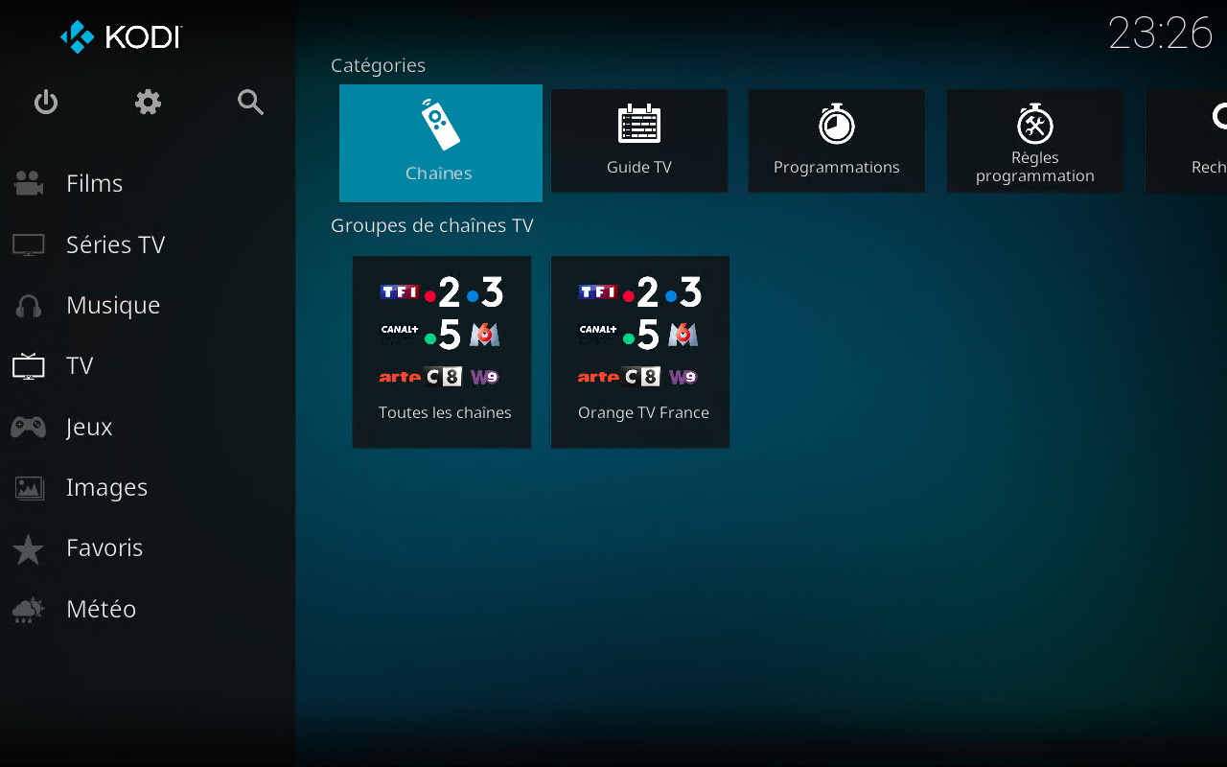Click the Orange TV France caption
This screenshot has height=767, width=1227.
pos(643,413)
